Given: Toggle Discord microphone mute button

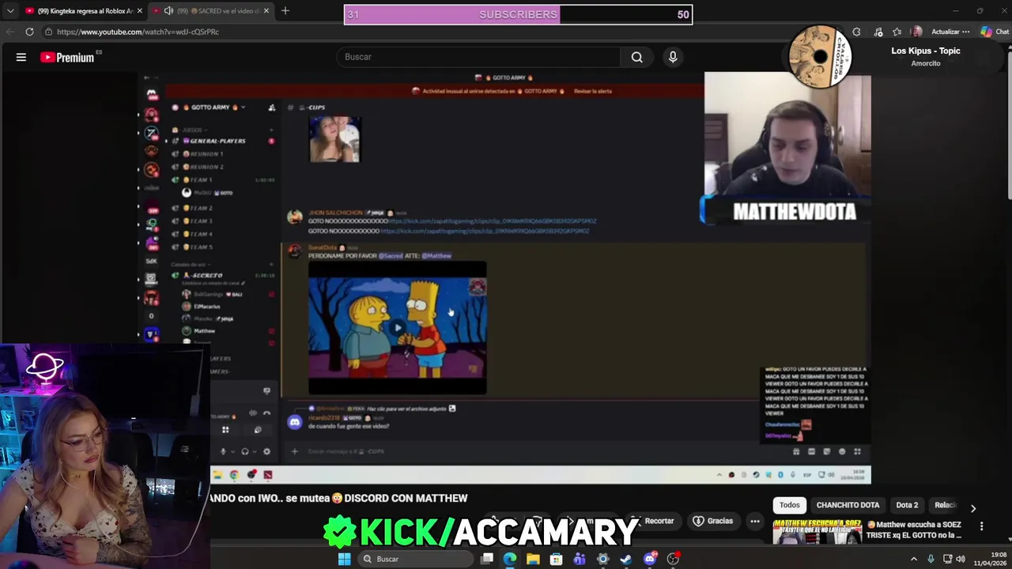Looking at the screenshot, I should (x=223, y=451).
